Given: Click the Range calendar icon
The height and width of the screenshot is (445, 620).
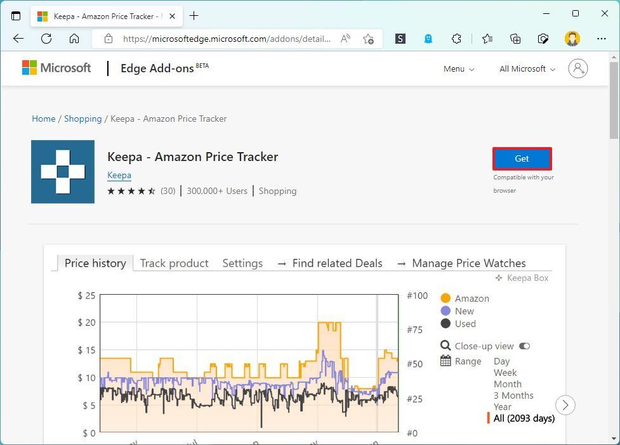Looking at the screenshot, I should click(x=447, y=361).
